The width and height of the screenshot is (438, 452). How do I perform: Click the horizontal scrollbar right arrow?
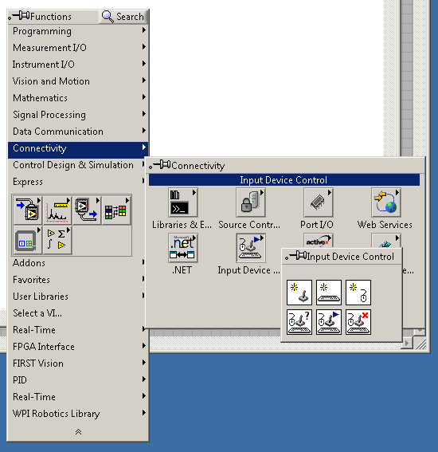407,343
